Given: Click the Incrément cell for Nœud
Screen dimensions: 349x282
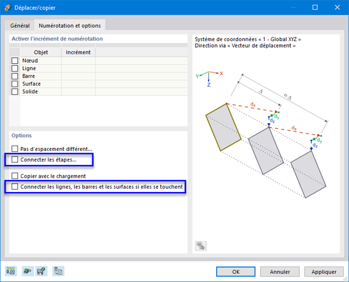Looking at the screenshot, I should click(x=78, y=60).
